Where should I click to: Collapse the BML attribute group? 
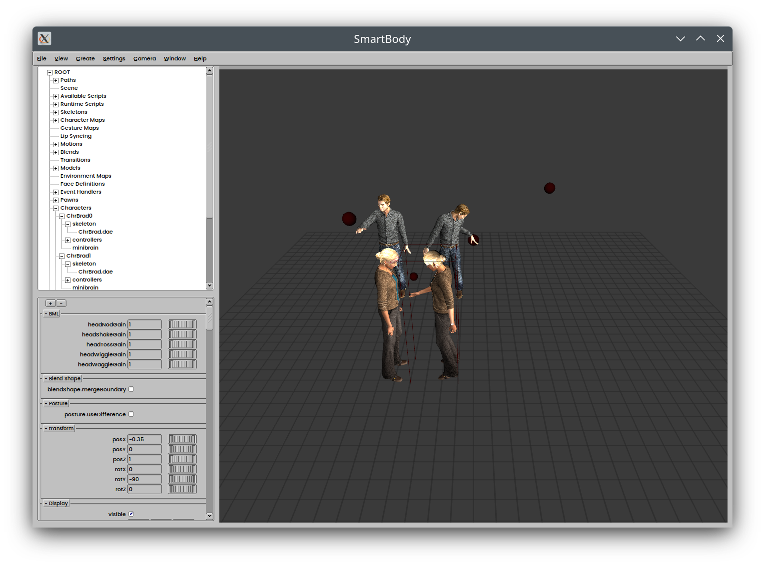(x=52, y=313)
